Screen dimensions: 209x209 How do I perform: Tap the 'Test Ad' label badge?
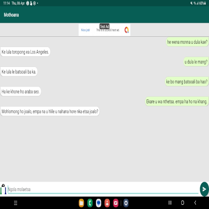point(104,27)
